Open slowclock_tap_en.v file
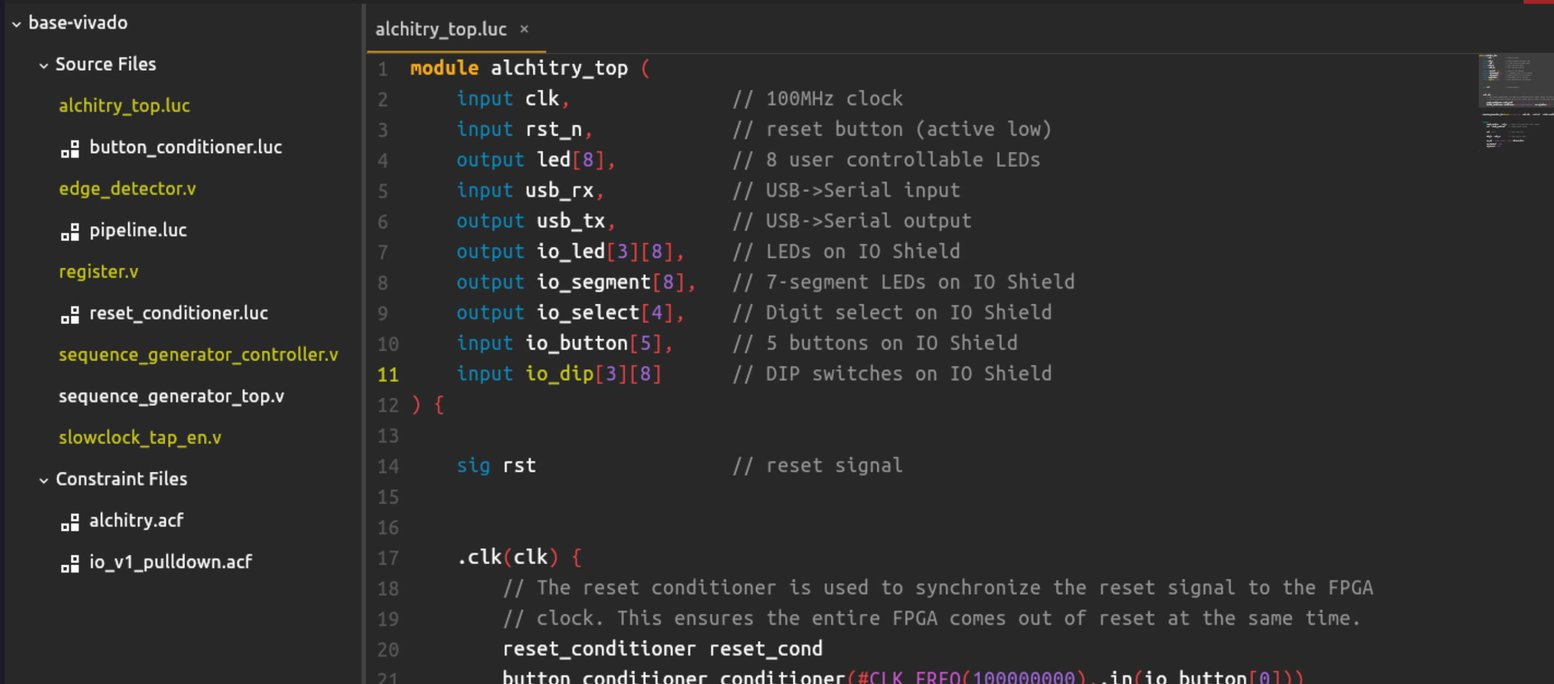 [140, 437]
